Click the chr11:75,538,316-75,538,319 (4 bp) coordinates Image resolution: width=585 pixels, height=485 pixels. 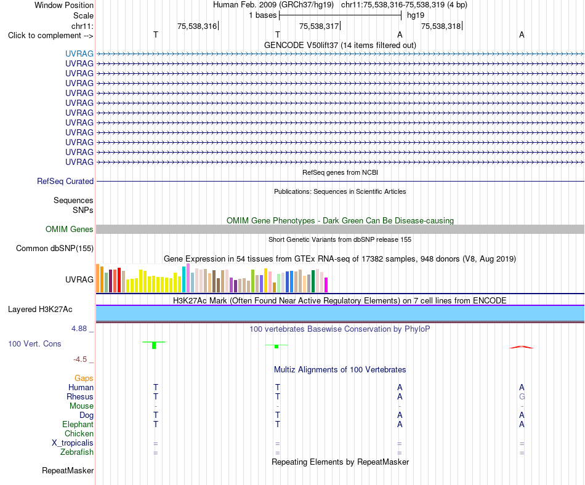(404, 5)
